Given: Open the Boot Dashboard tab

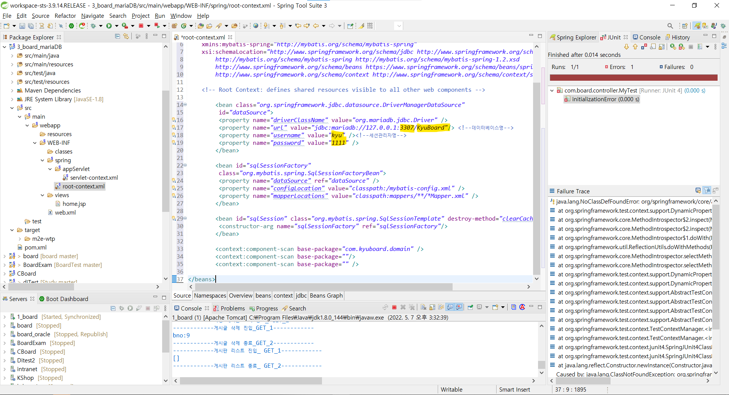Looking at the screenshot, I should click(64, 299).
